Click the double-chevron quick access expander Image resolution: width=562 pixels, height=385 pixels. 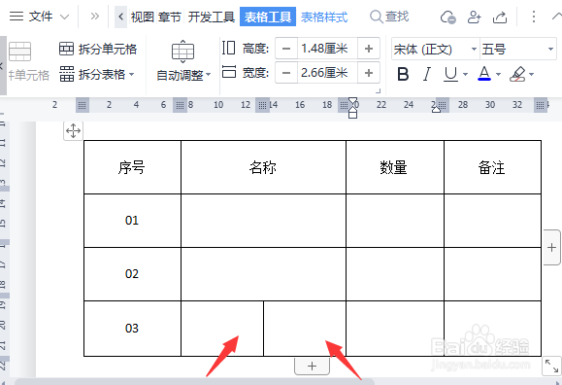tap(94, 17)
